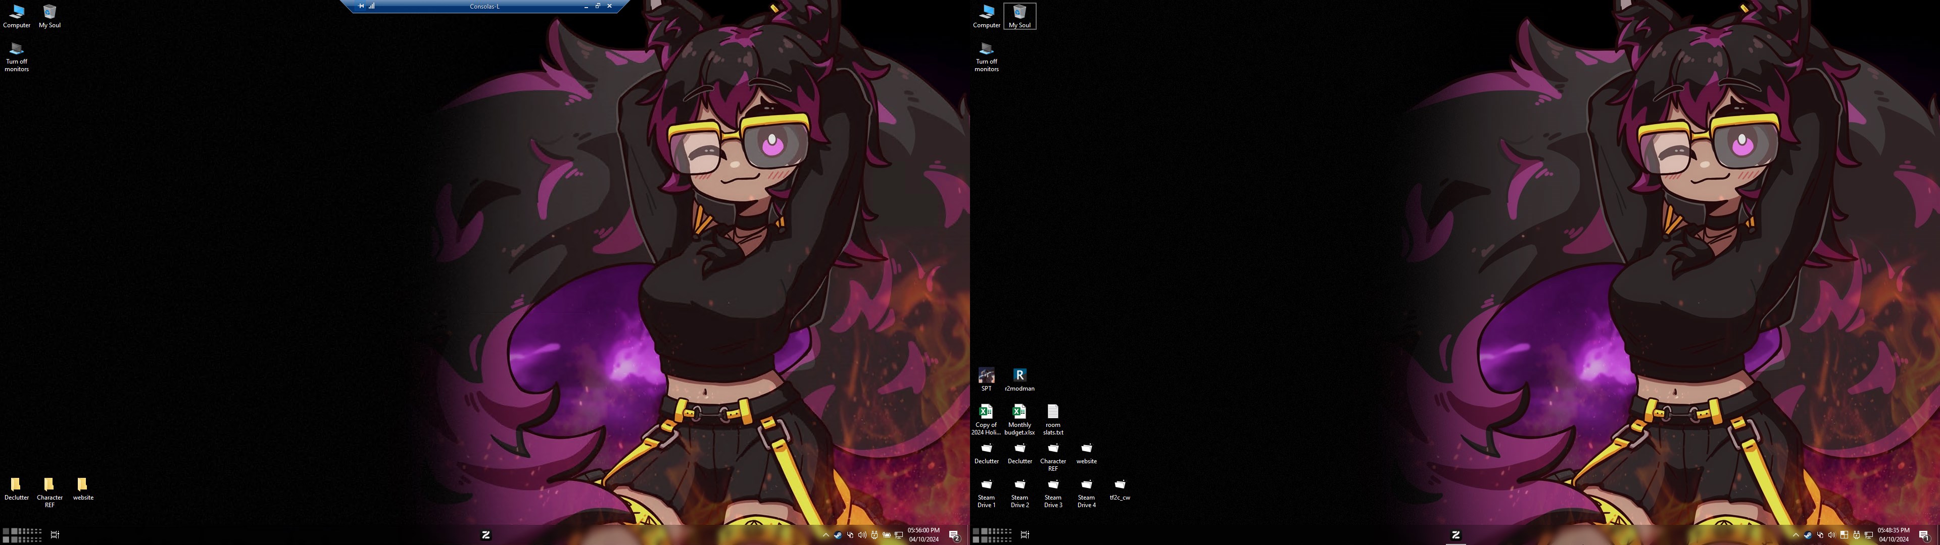The width and height of the screenshot is (1940, 545).
Task: Minimize the Consolas-L remote session
Action: pos(587,6)
